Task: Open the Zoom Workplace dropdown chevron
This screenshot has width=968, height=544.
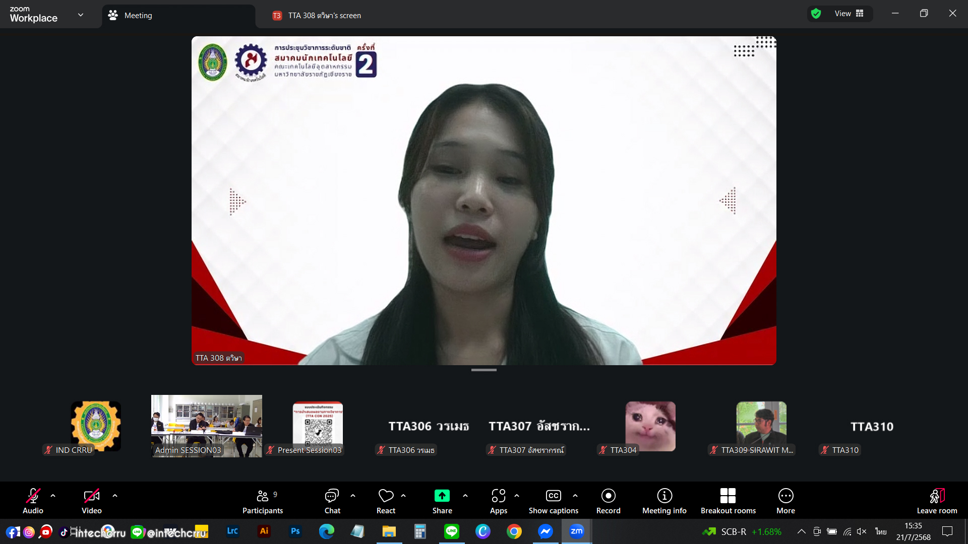Action: click(x=81, y=15)
